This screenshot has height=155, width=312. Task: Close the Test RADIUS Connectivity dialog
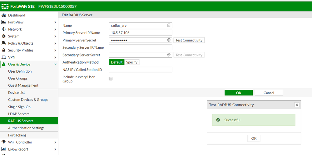coord(297,105)
